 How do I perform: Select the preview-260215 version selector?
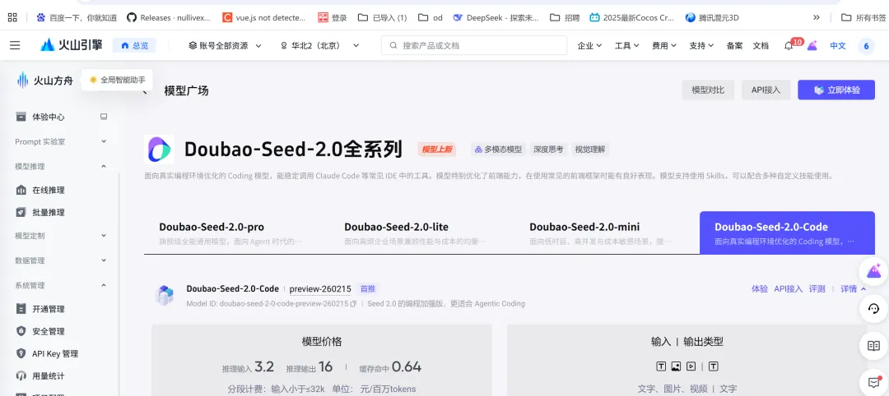click(320, 289)
